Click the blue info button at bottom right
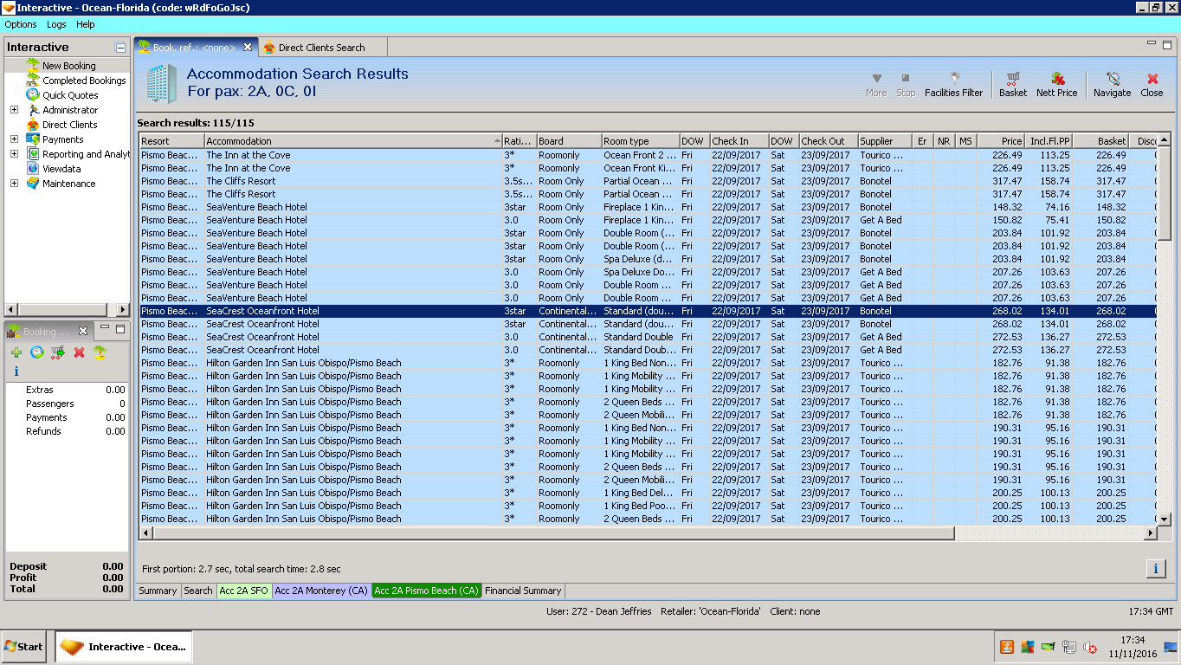The width and height of the screenshot is (1181, 665). (x=1155, y=568)
